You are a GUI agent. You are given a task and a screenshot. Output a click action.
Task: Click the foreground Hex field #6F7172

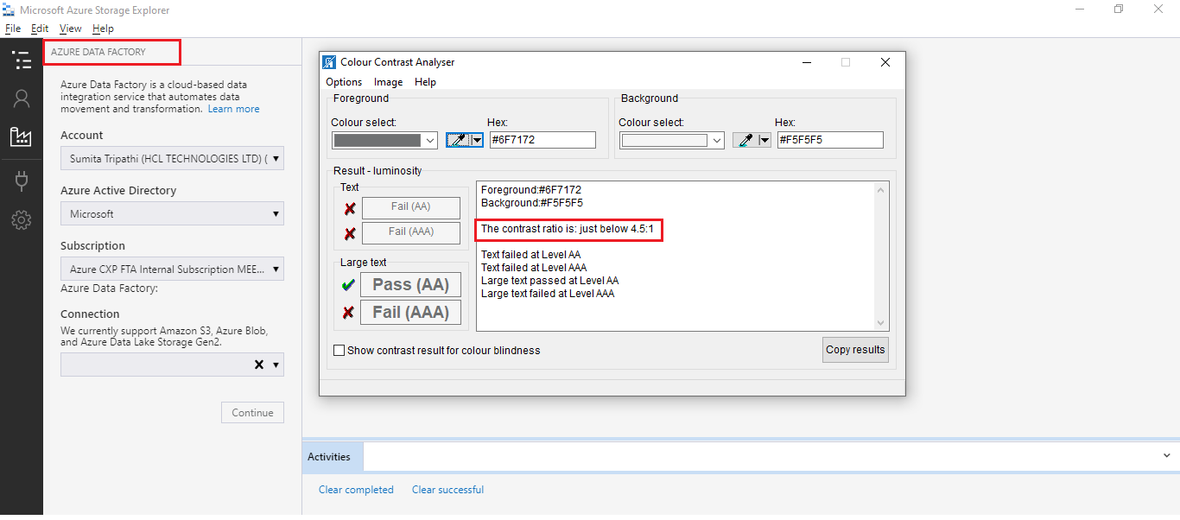tap(542, 140)
